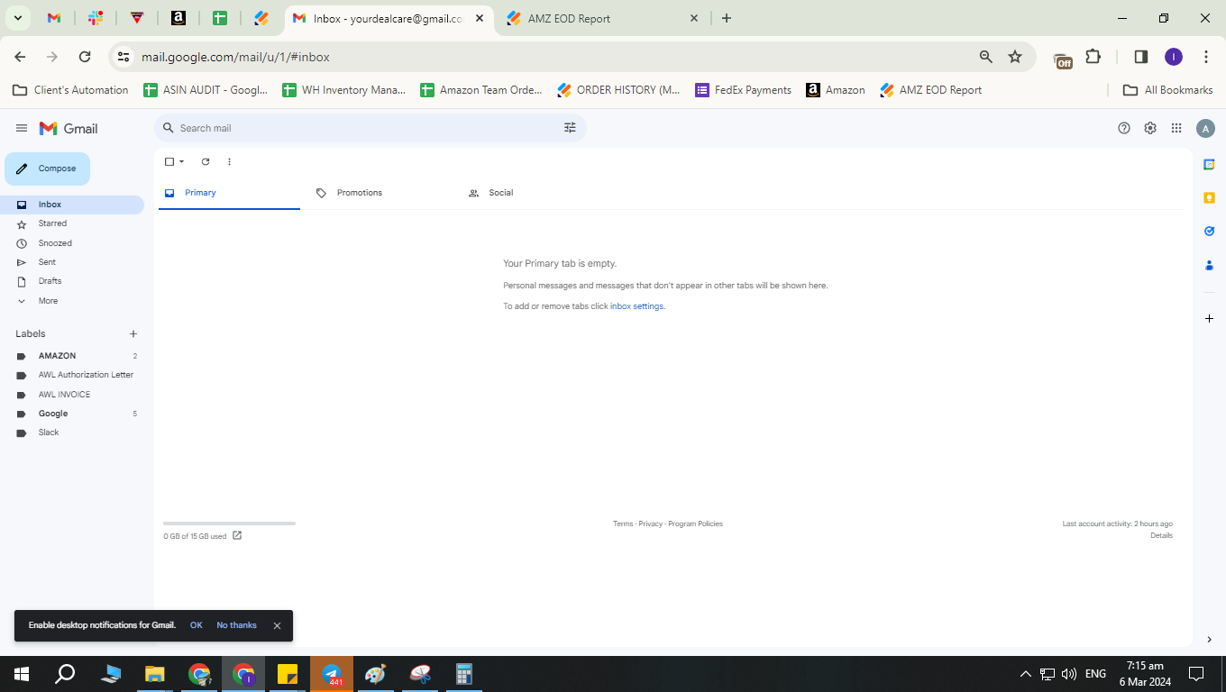
Task: Open the AMAZON label
Action: click(72, 356)
